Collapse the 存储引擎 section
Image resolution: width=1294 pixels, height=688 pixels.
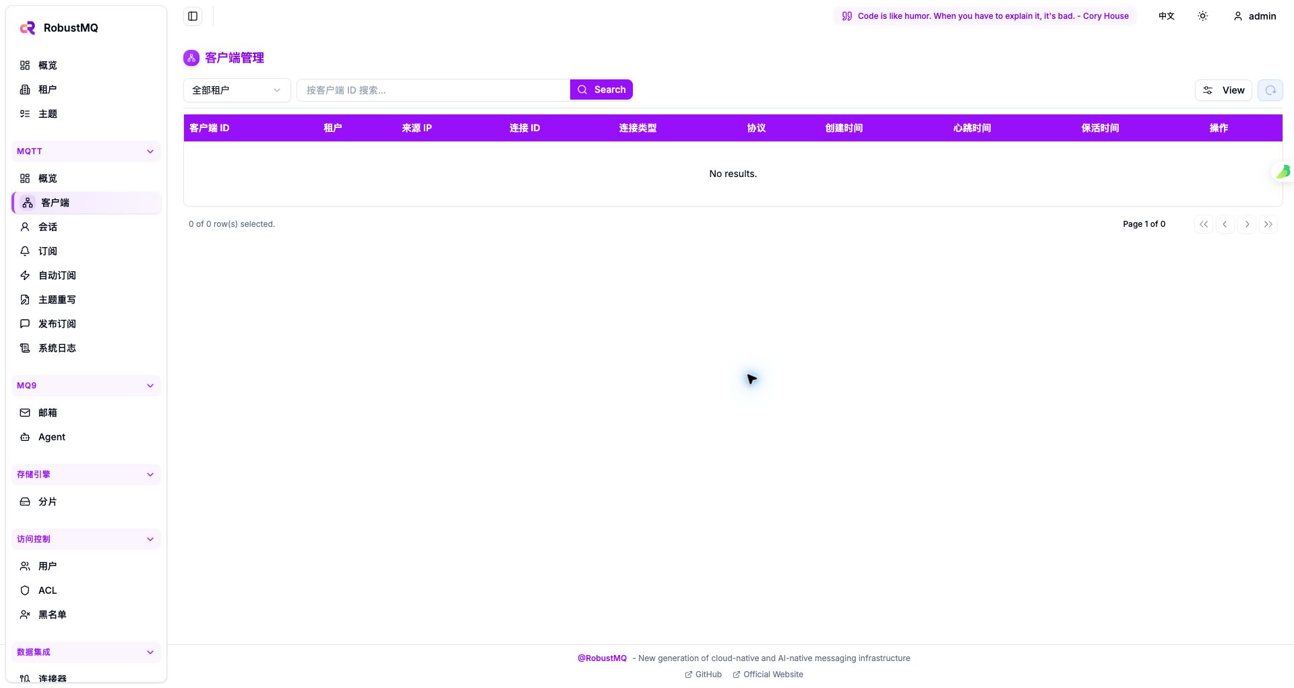tap(86, 475)
